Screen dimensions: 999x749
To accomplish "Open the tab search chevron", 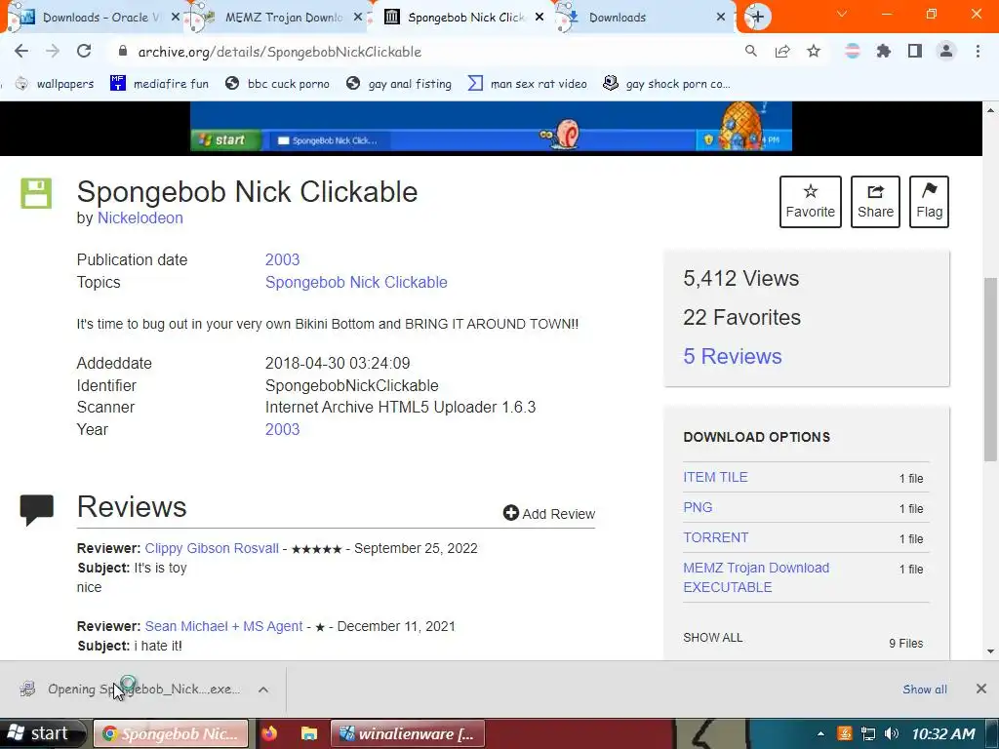I will (842, 14).
